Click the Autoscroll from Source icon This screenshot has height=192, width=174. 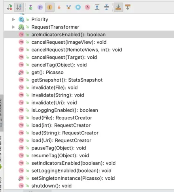[x=128, y=7]
